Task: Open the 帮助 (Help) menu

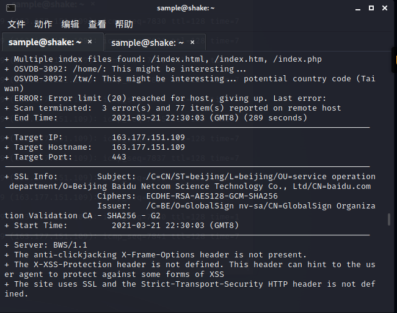Action: 124,24
